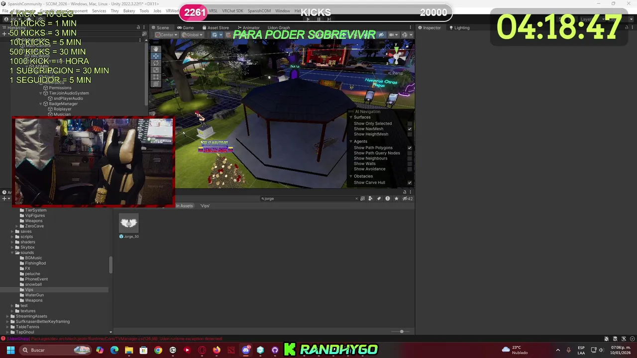
Task: Select the Rotate tool
Action: tap(156, 63)
